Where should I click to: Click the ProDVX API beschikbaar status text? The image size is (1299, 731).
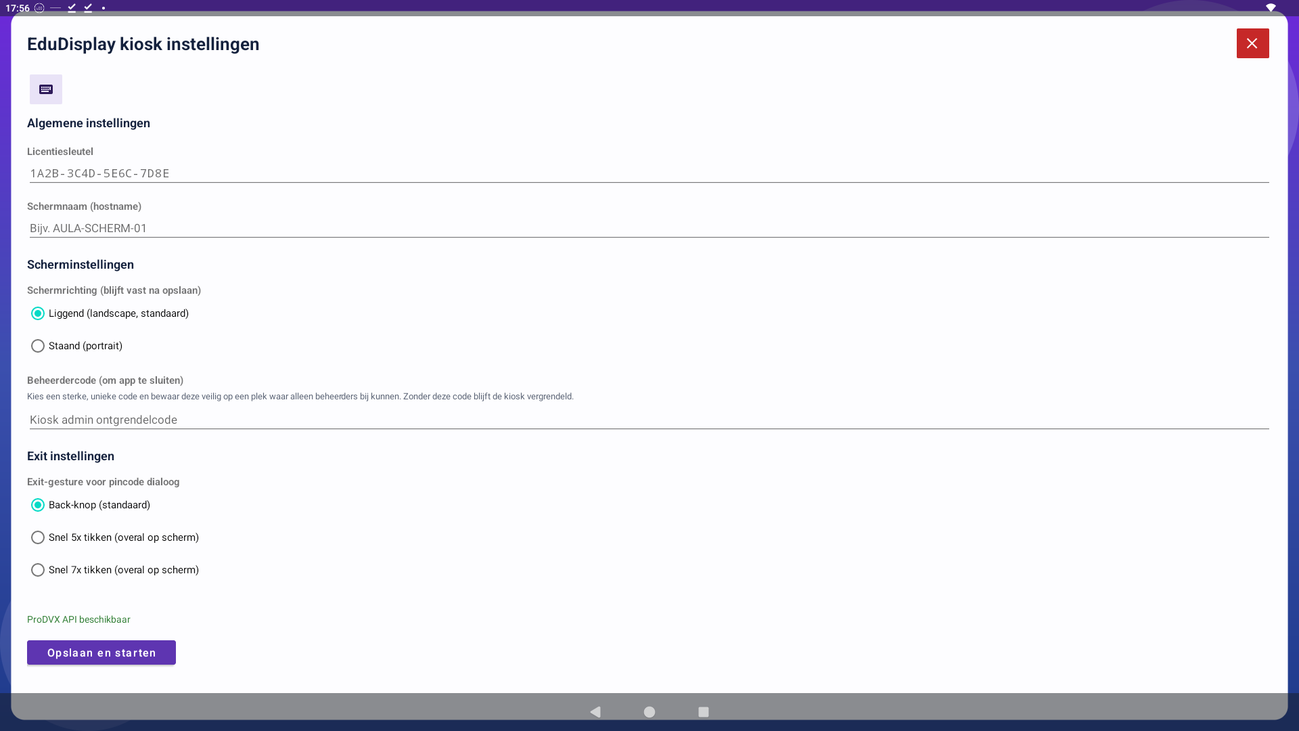[78, 619]
